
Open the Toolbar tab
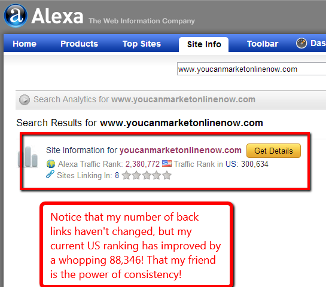point(263,44)
